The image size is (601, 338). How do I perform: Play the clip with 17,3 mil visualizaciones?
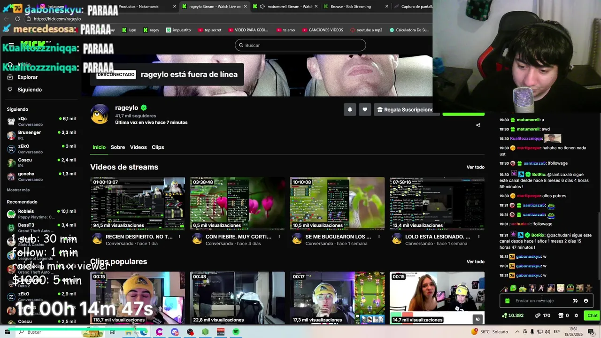click(337, 298)
